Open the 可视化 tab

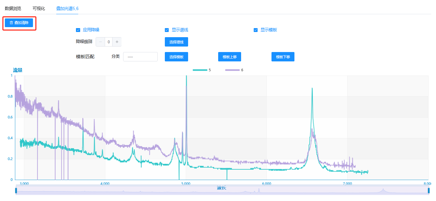point(39,8)
